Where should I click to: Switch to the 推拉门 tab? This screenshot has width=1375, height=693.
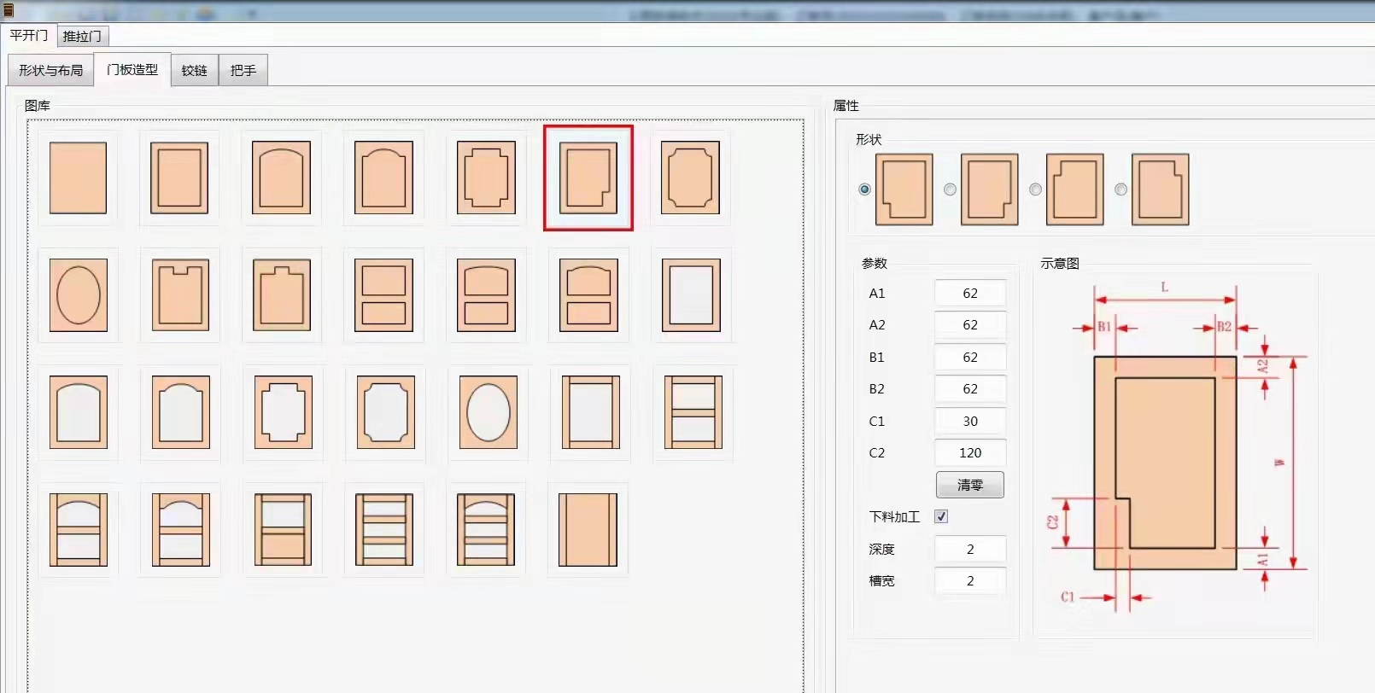pos(82,36)
